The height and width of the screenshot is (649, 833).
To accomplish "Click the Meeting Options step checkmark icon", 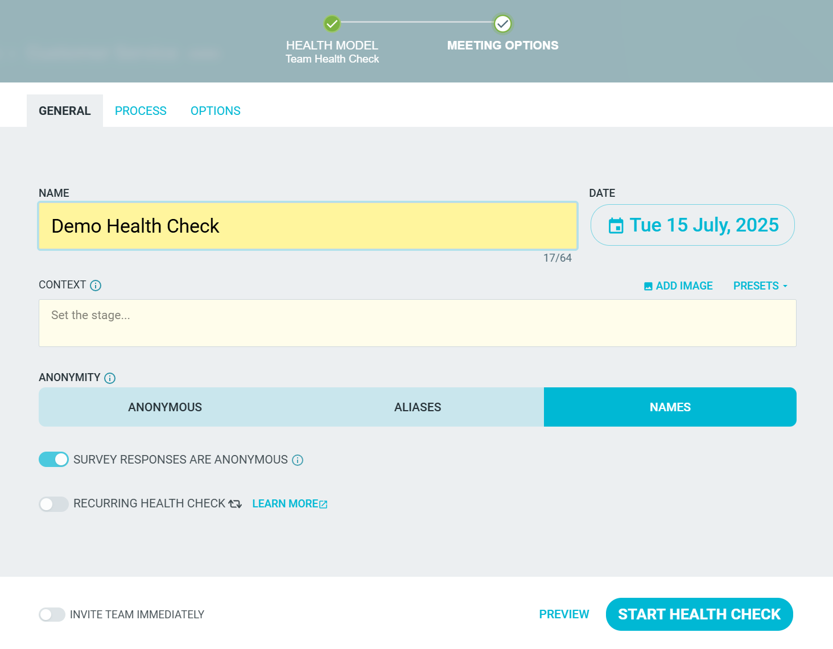I will pyautogui.click(x=502, y=24).
